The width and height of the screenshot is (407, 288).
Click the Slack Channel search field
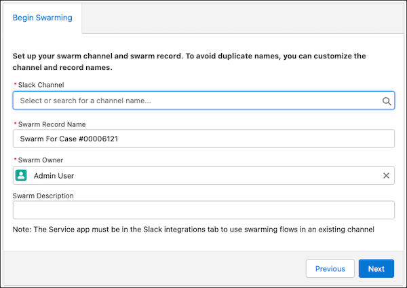(203, 101)
